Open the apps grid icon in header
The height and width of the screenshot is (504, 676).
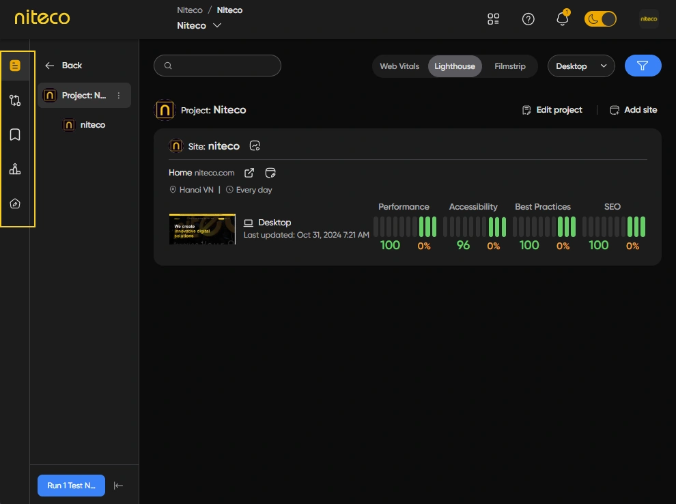(x=493, y=19)
